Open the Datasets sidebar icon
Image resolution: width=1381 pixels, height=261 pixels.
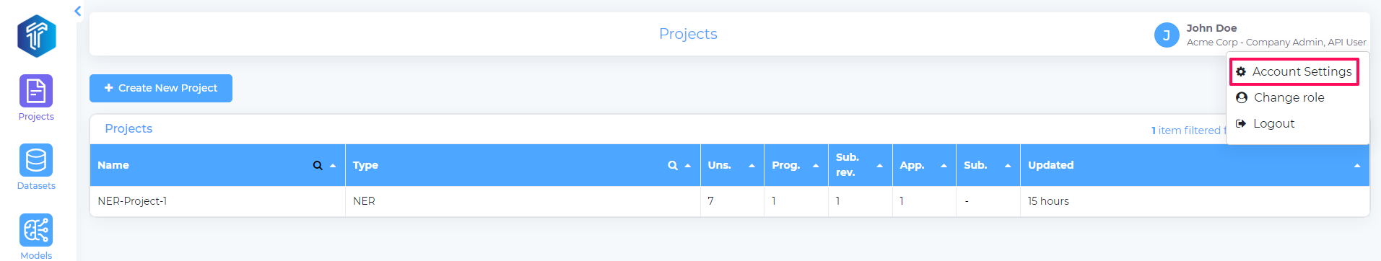coord(36,160)
